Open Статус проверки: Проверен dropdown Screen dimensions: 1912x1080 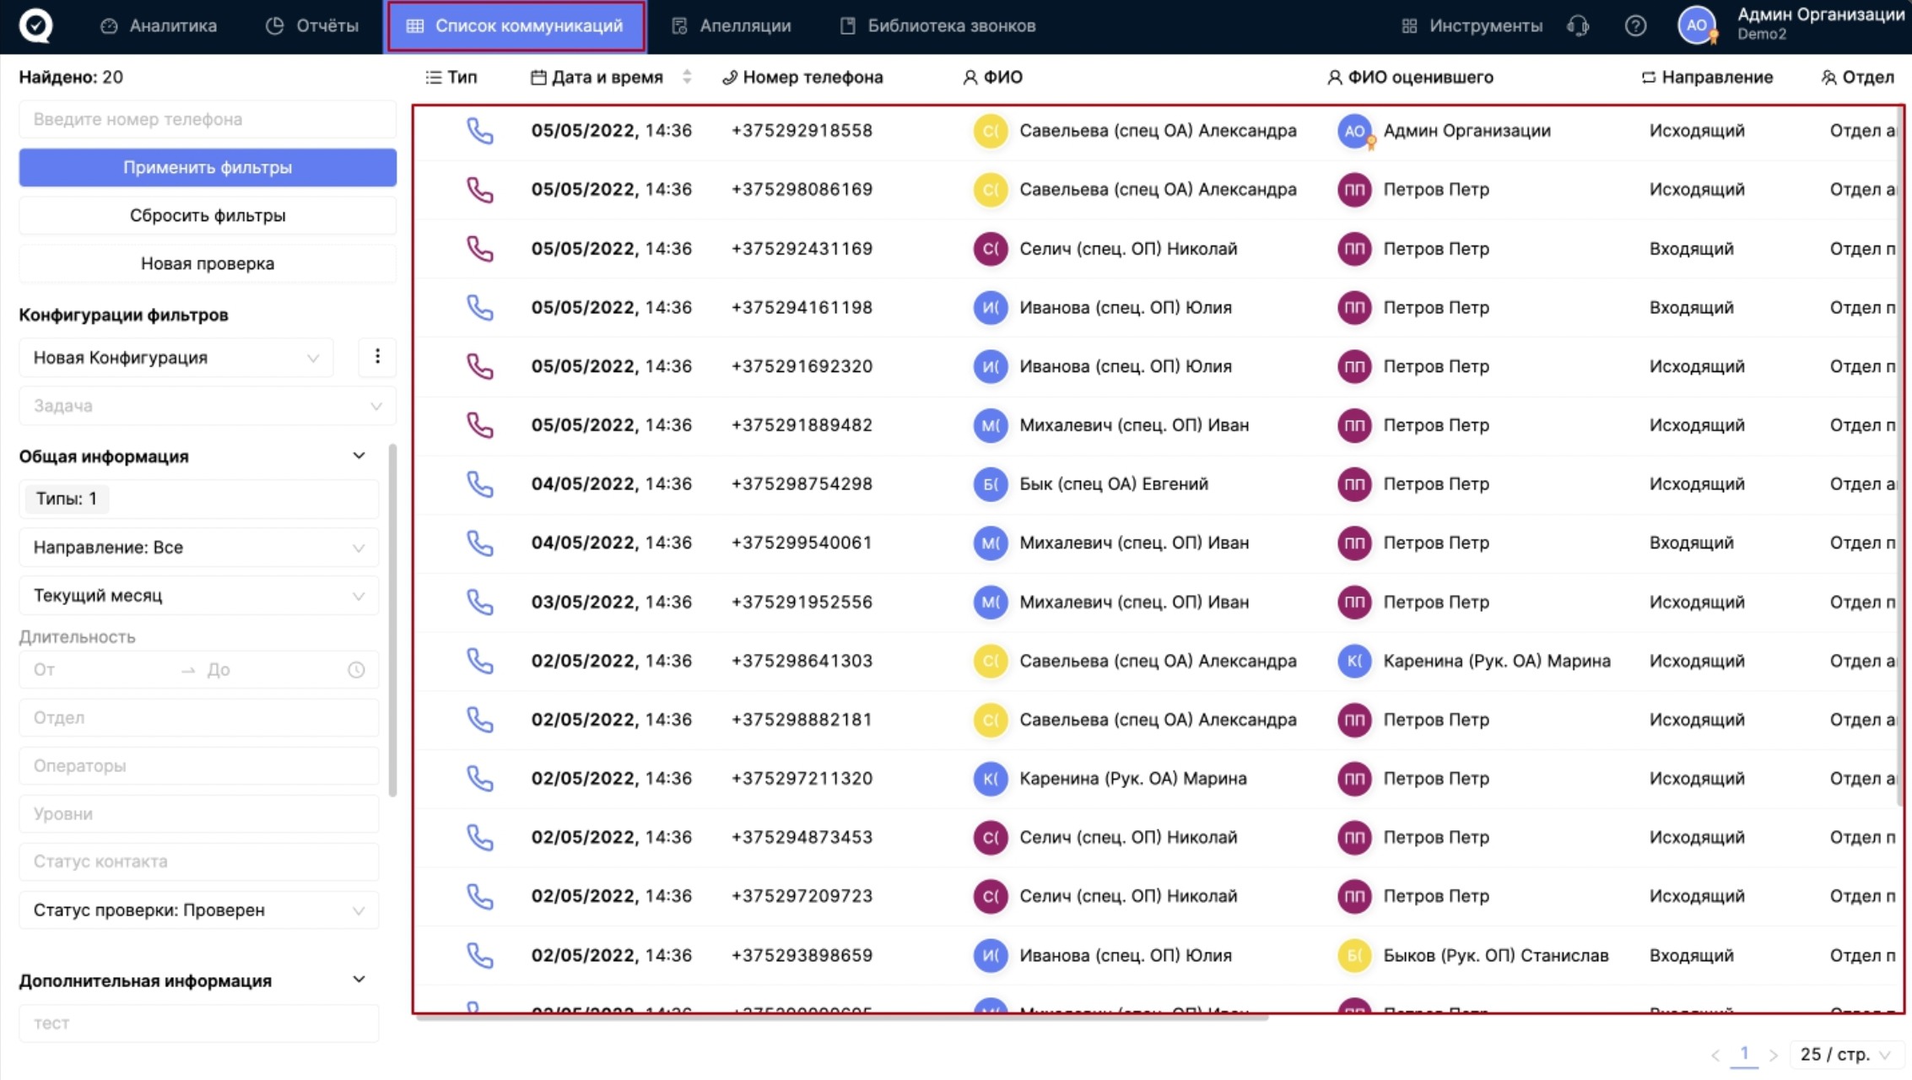pyautogui.click(x=198, y=910)
